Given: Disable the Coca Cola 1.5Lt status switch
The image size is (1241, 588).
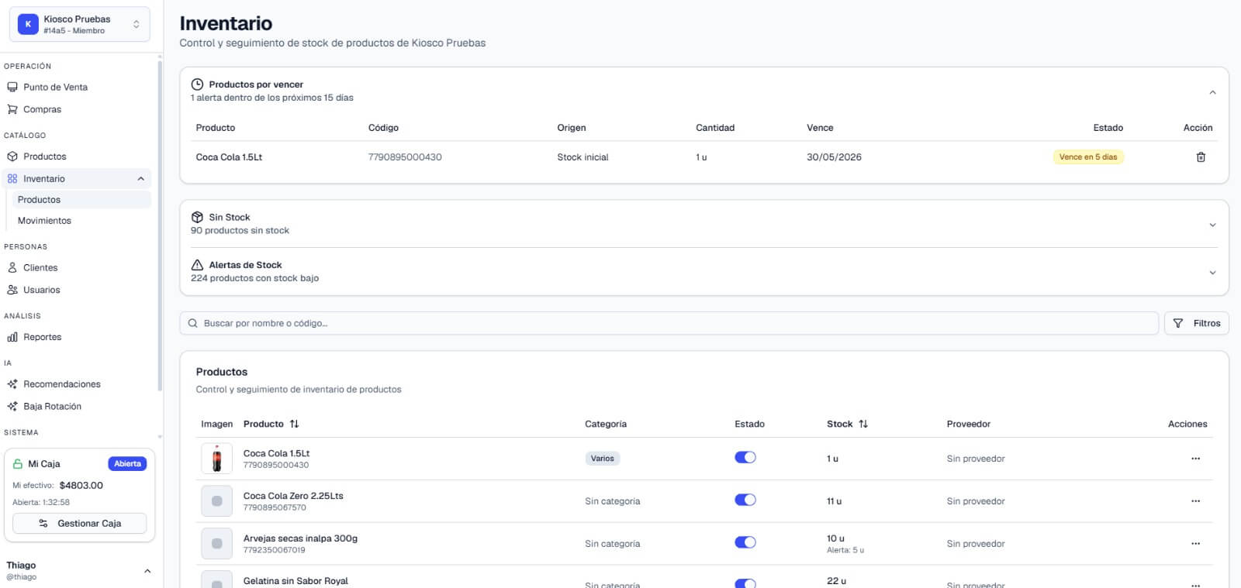Looking at the screenshot, I should (x=745, y=458).
